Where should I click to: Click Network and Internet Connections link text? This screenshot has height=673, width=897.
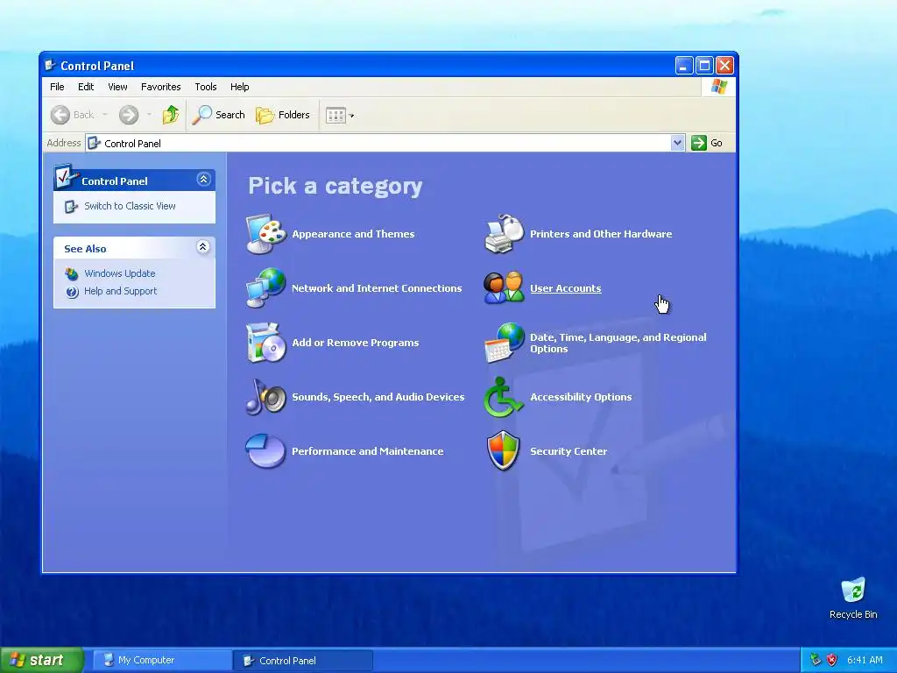377,288
